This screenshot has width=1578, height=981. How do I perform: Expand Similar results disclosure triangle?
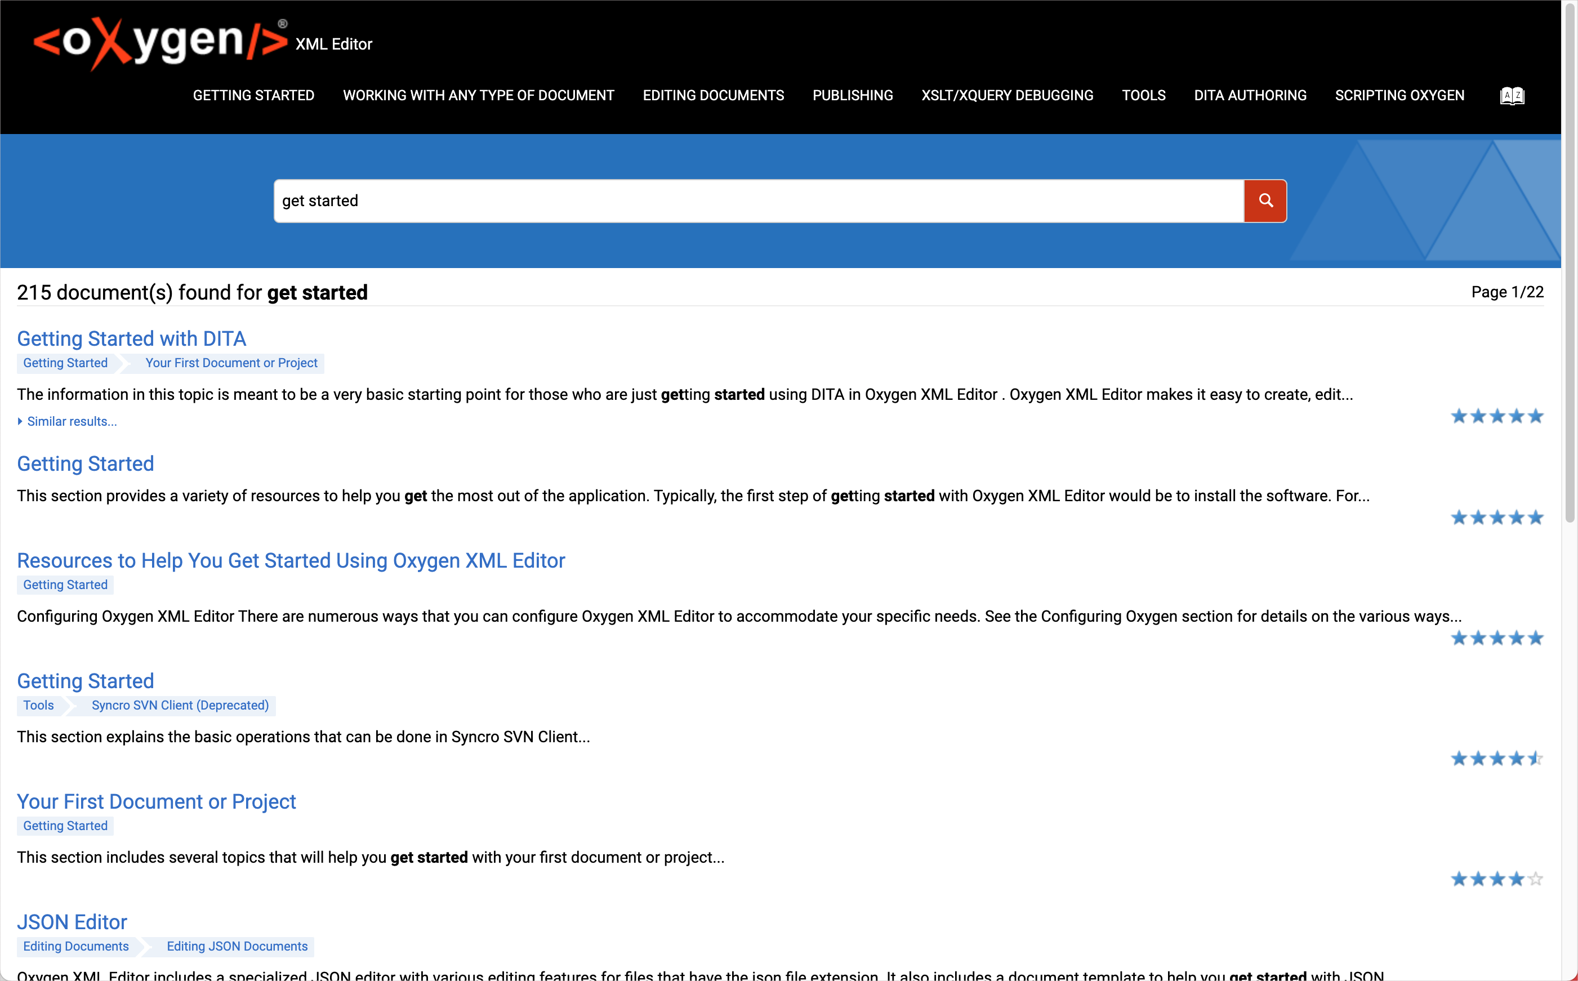19,421
